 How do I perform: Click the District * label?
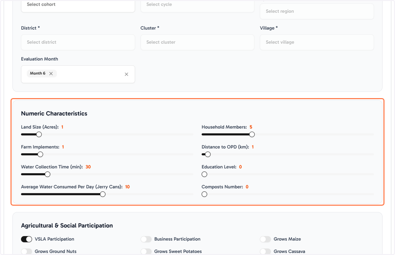(31, 28)
